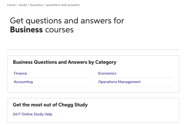Open the study breadcrumb link
The height and width of the screenshot is (125, 188).
pyautogui.click(x=23, y=5)
